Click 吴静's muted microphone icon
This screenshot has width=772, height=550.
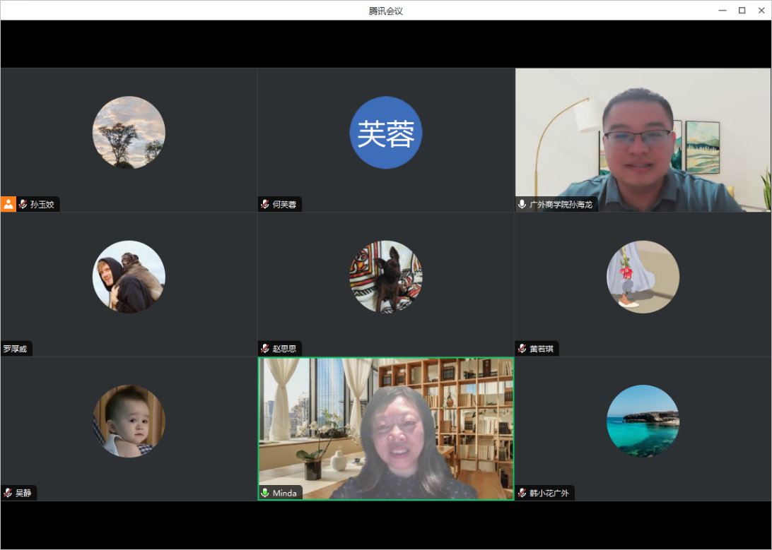tap(8, 493)
